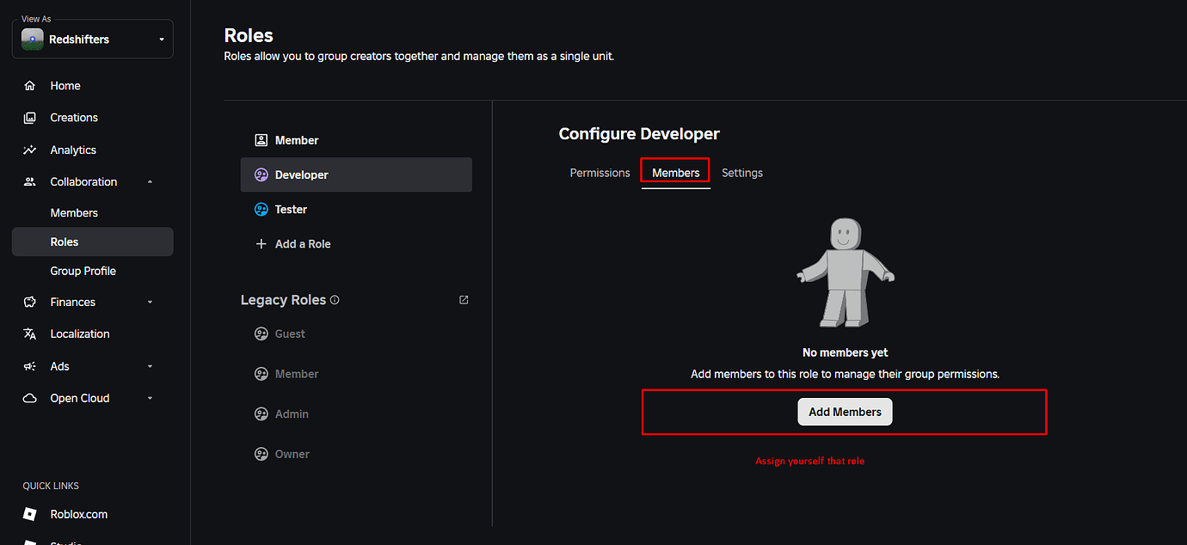Viewport: 1187px width, 545px height.
Task: Click the Ads megaphone icon
Action: coord(30,366)
